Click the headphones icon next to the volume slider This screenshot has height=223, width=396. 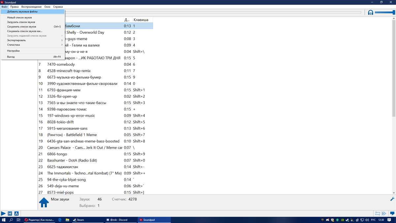(x=371, y=13)
